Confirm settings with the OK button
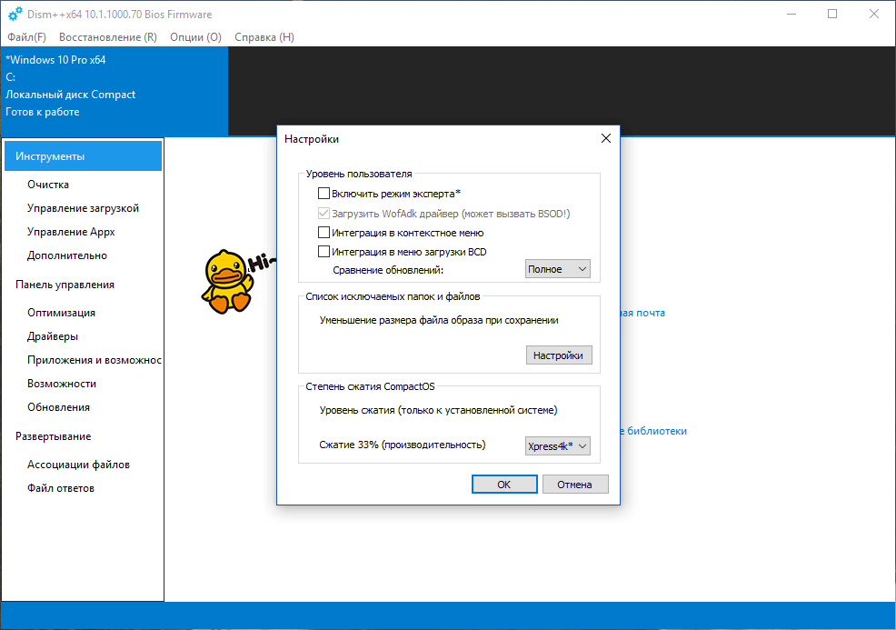The width and height of the screenshot is (896, 630). coord(504,485)
